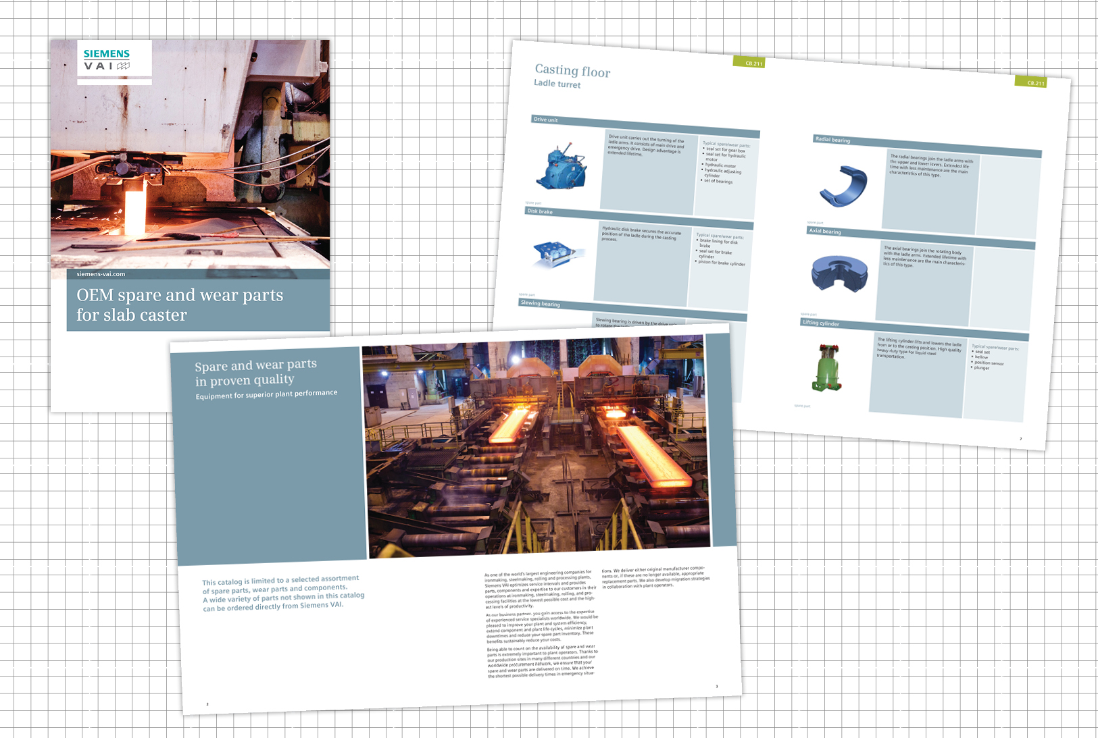Select the "Casting floor" heading
This screenshot has width=1098, height=738.
572,70
